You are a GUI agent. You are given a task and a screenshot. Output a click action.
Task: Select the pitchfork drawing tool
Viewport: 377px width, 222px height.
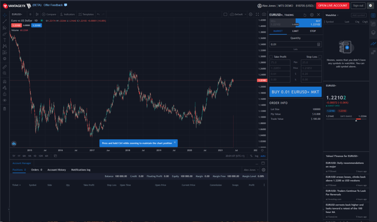(5, 27)
